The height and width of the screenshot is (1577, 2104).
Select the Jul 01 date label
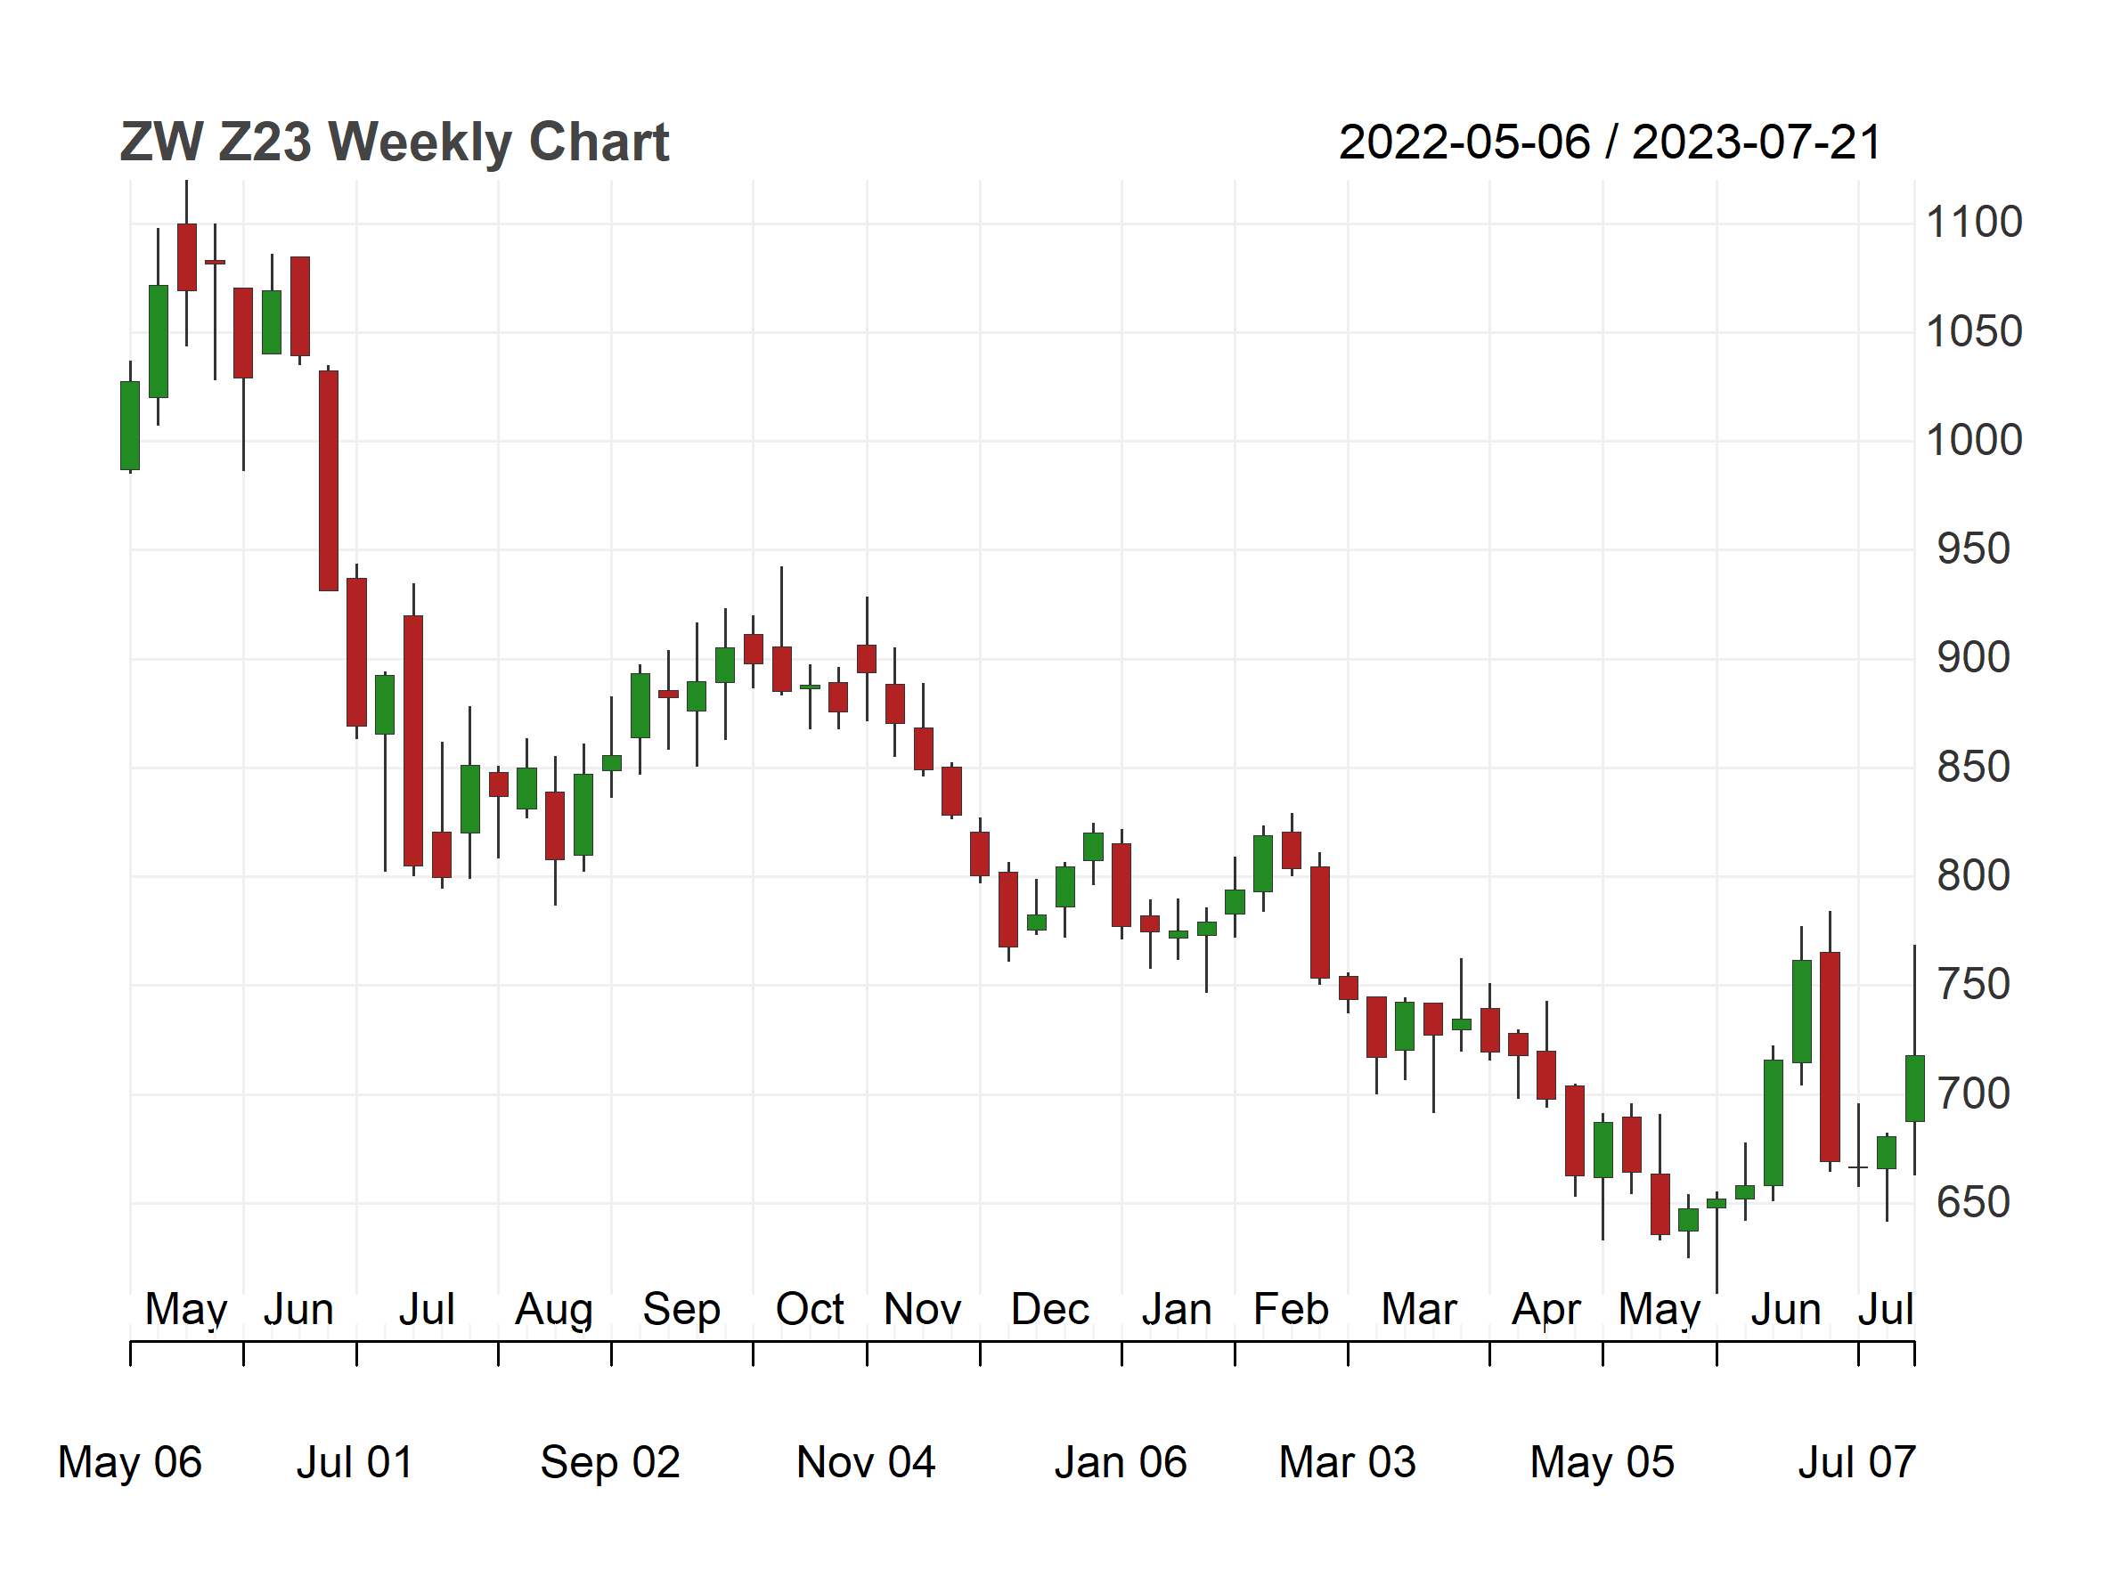pos(355,1462)
